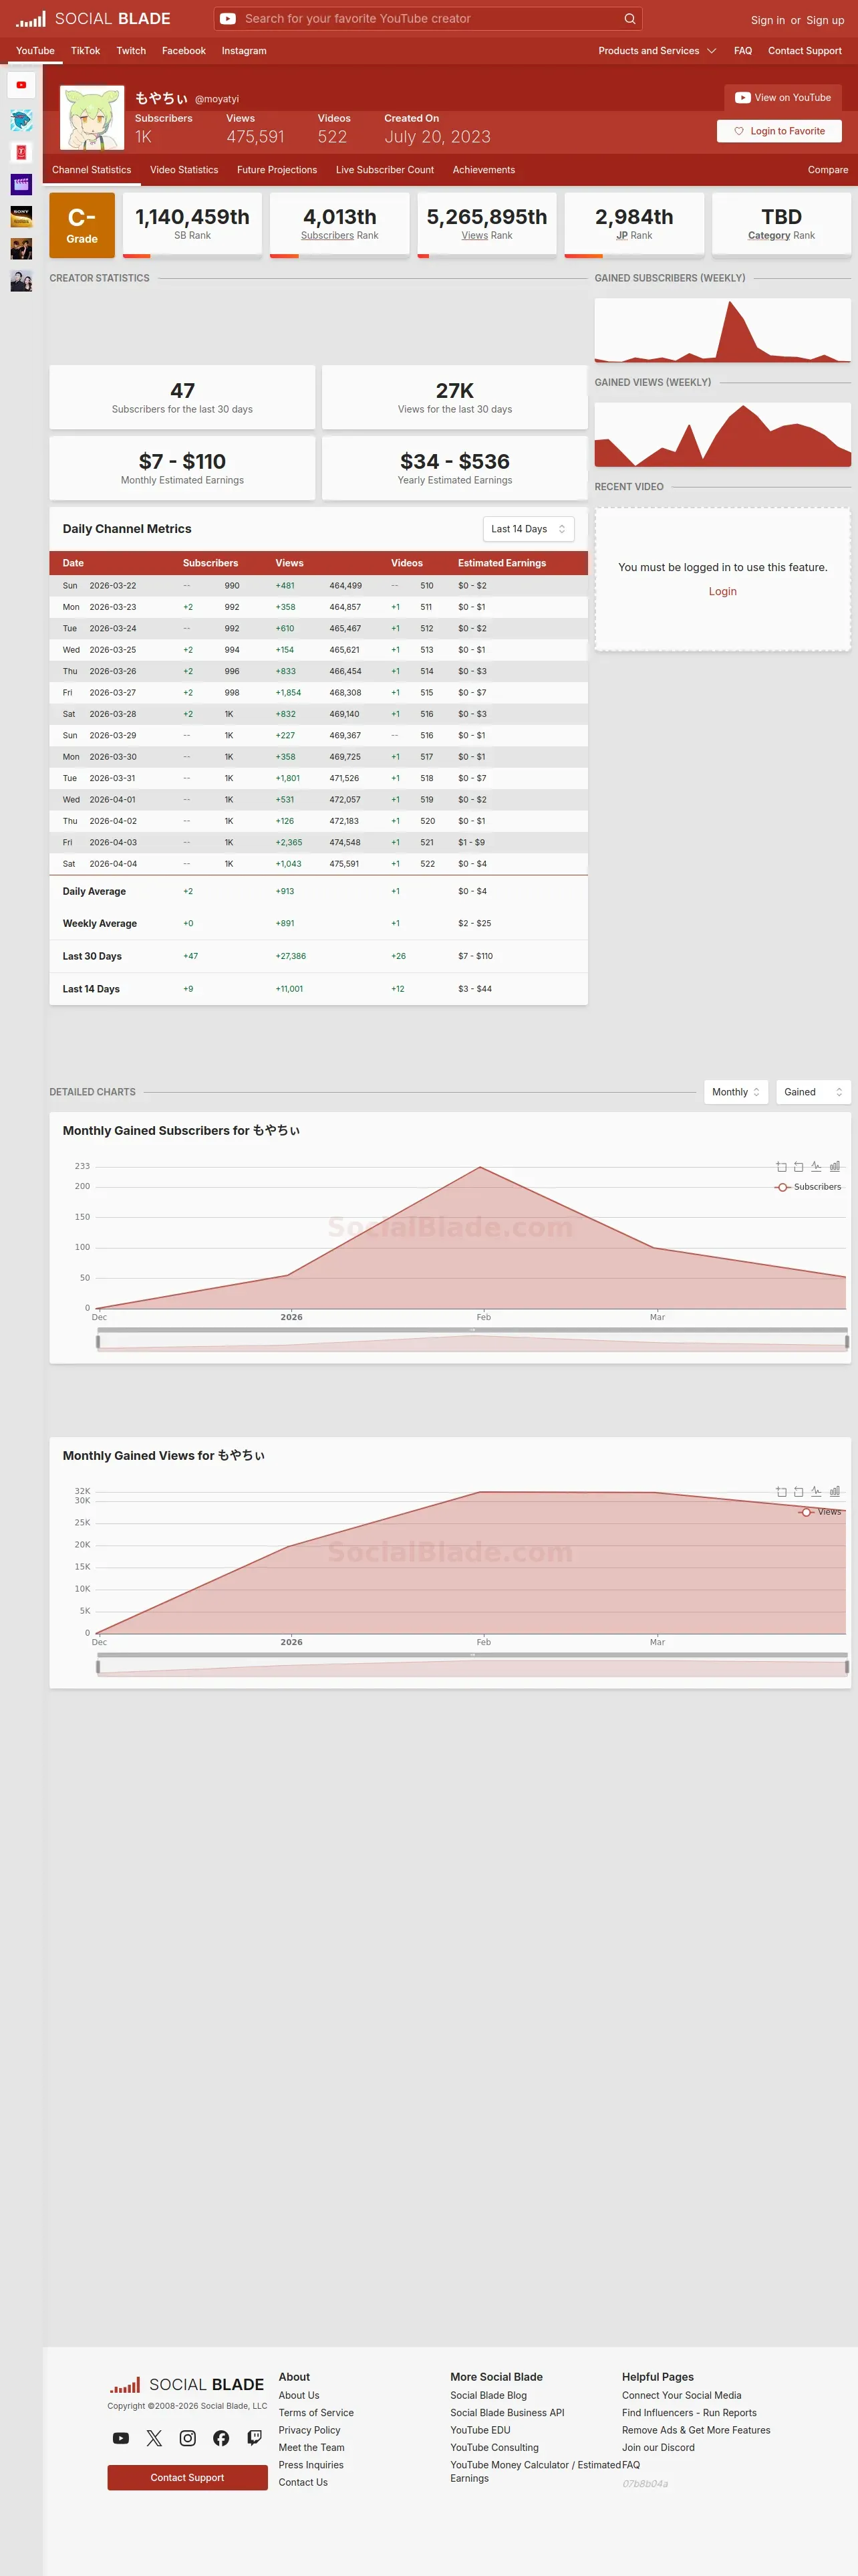The width and height of the screenshot is (858, 2576).
Task: Expand the Products and Services menu
Action: tap(658, 51)
